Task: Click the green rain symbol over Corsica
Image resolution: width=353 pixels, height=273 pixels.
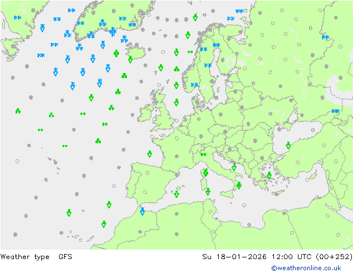Action: pyautogui.click(x=205, y=173)
